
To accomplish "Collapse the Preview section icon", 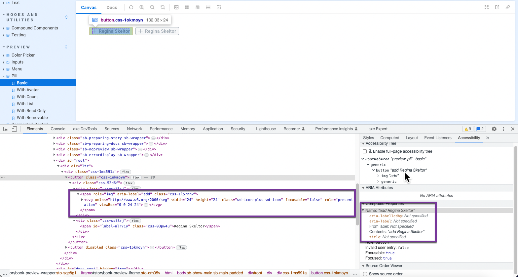I will click(66, 47).
